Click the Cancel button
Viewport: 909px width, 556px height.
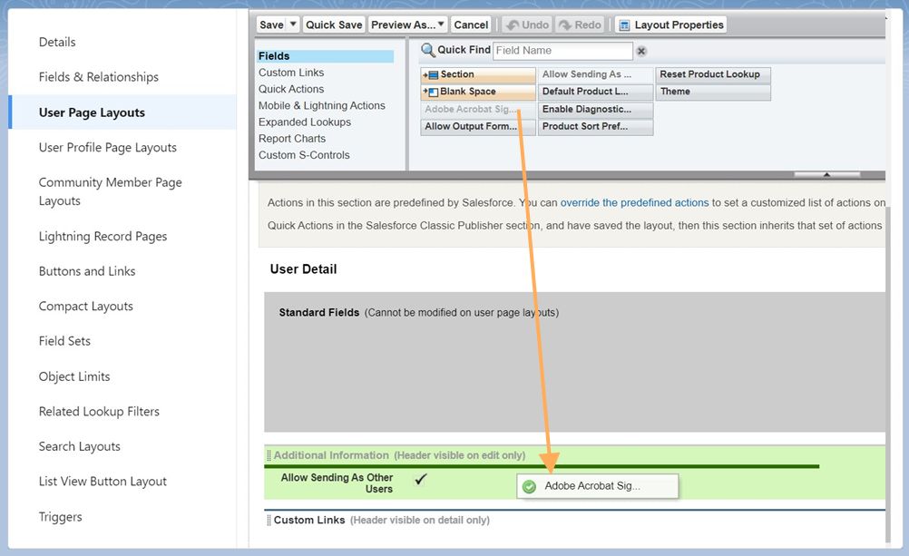click(471, 24)
